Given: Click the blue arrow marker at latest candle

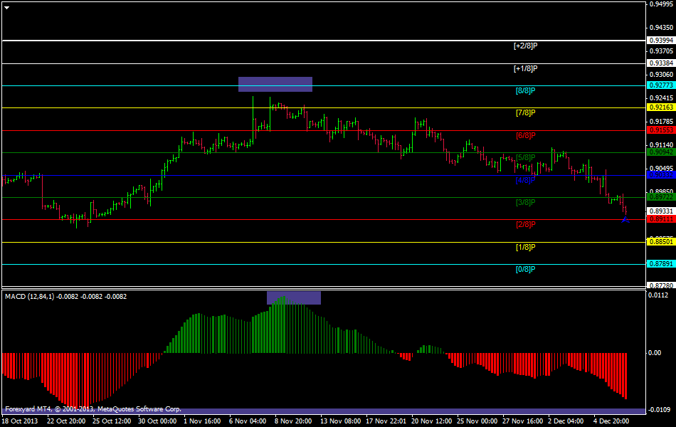Looking at the screenshot, I should coord(625,219).
